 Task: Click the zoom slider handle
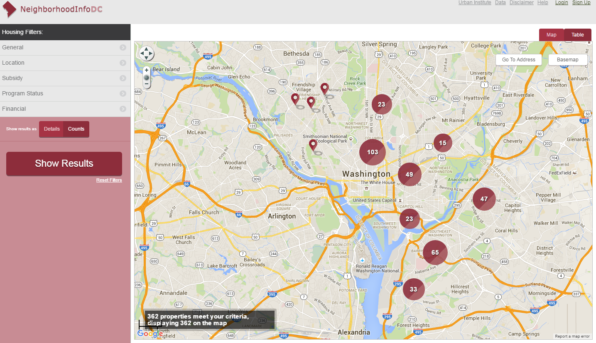(x=147, y=78)
